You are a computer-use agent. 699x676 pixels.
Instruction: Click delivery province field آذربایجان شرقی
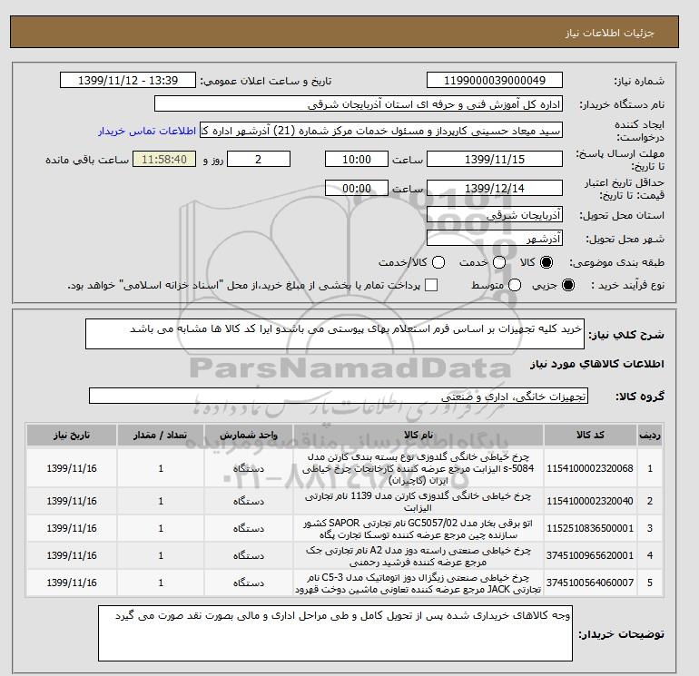coord(495,215)
